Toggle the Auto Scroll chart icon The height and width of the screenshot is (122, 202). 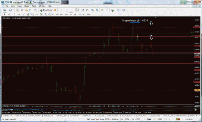click(x=102, y=10)
